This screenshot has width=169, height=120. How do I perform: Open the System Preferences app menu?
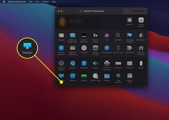[17, 2]
